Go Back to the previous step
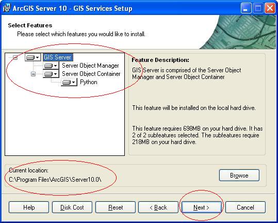The height and width of the screenshot is (223, 278). pos(158,208)
